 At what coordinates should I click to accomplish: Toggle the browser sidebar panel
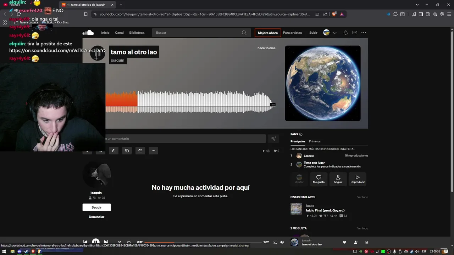421,14
